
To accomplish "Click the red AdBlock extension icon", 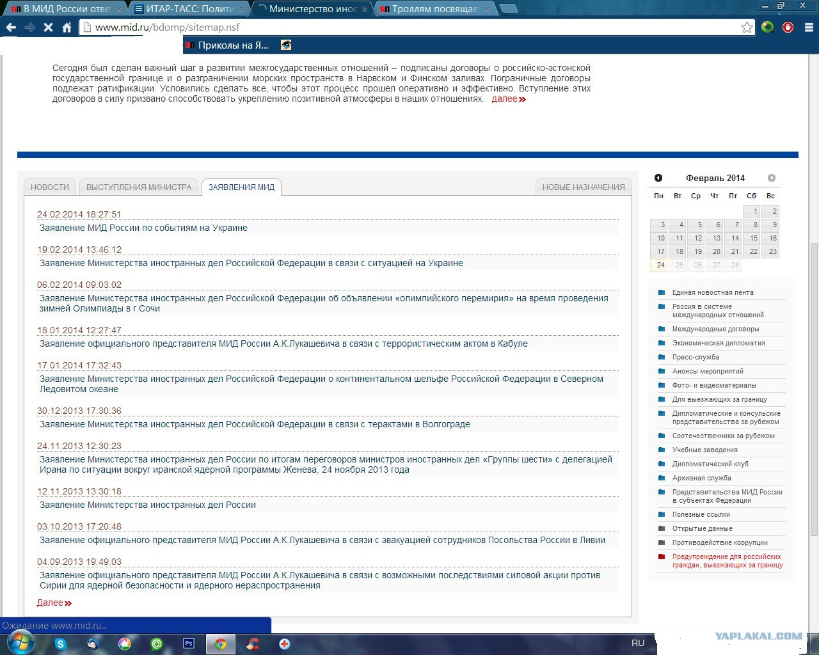I will 788,28.
